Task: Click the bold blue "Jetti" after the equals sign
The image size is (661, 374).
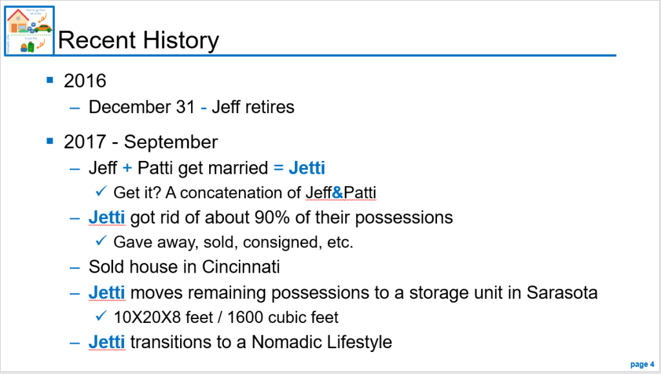Action: (x=307, y=168)
